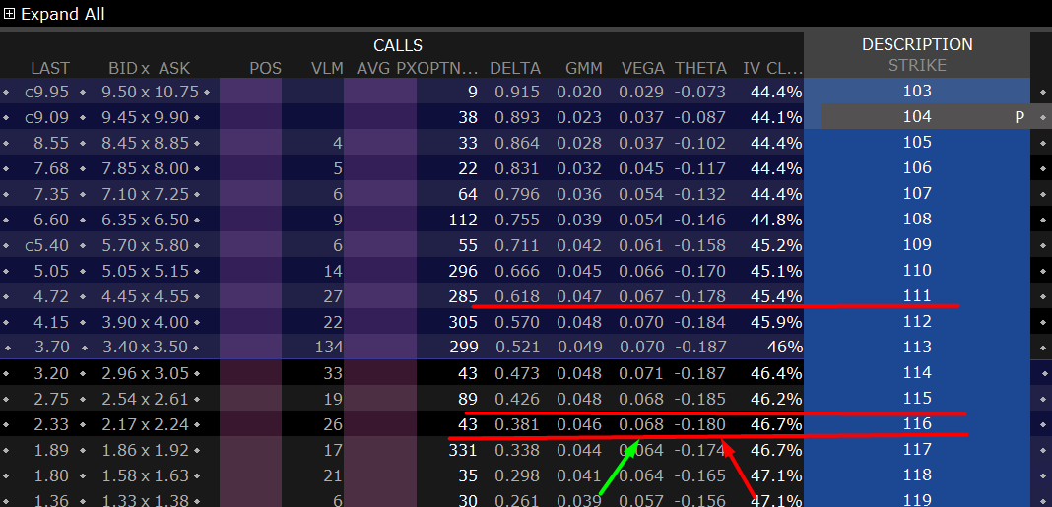The height and width of the screenshot is (507, 1052).
Task: Select the VEGA column header
Action: pos(642,68)
